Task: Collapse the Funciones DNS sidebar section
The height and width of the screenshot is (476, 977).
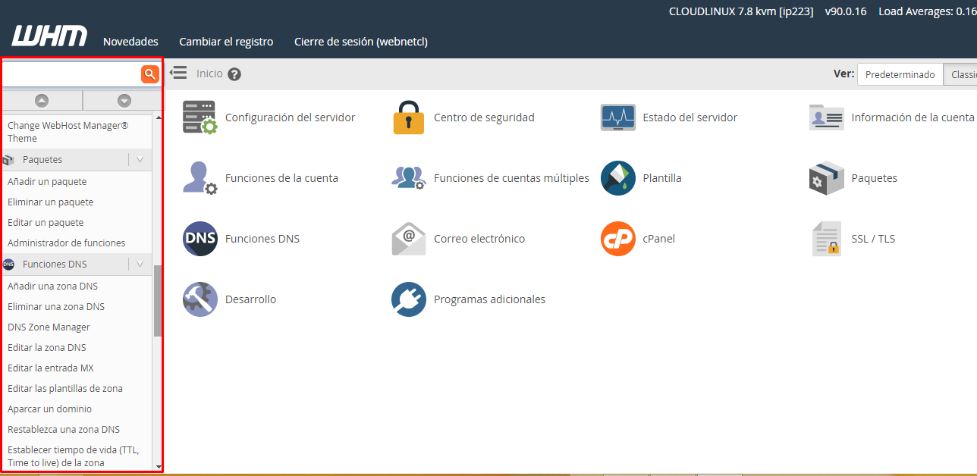Action: coord(140,265)
